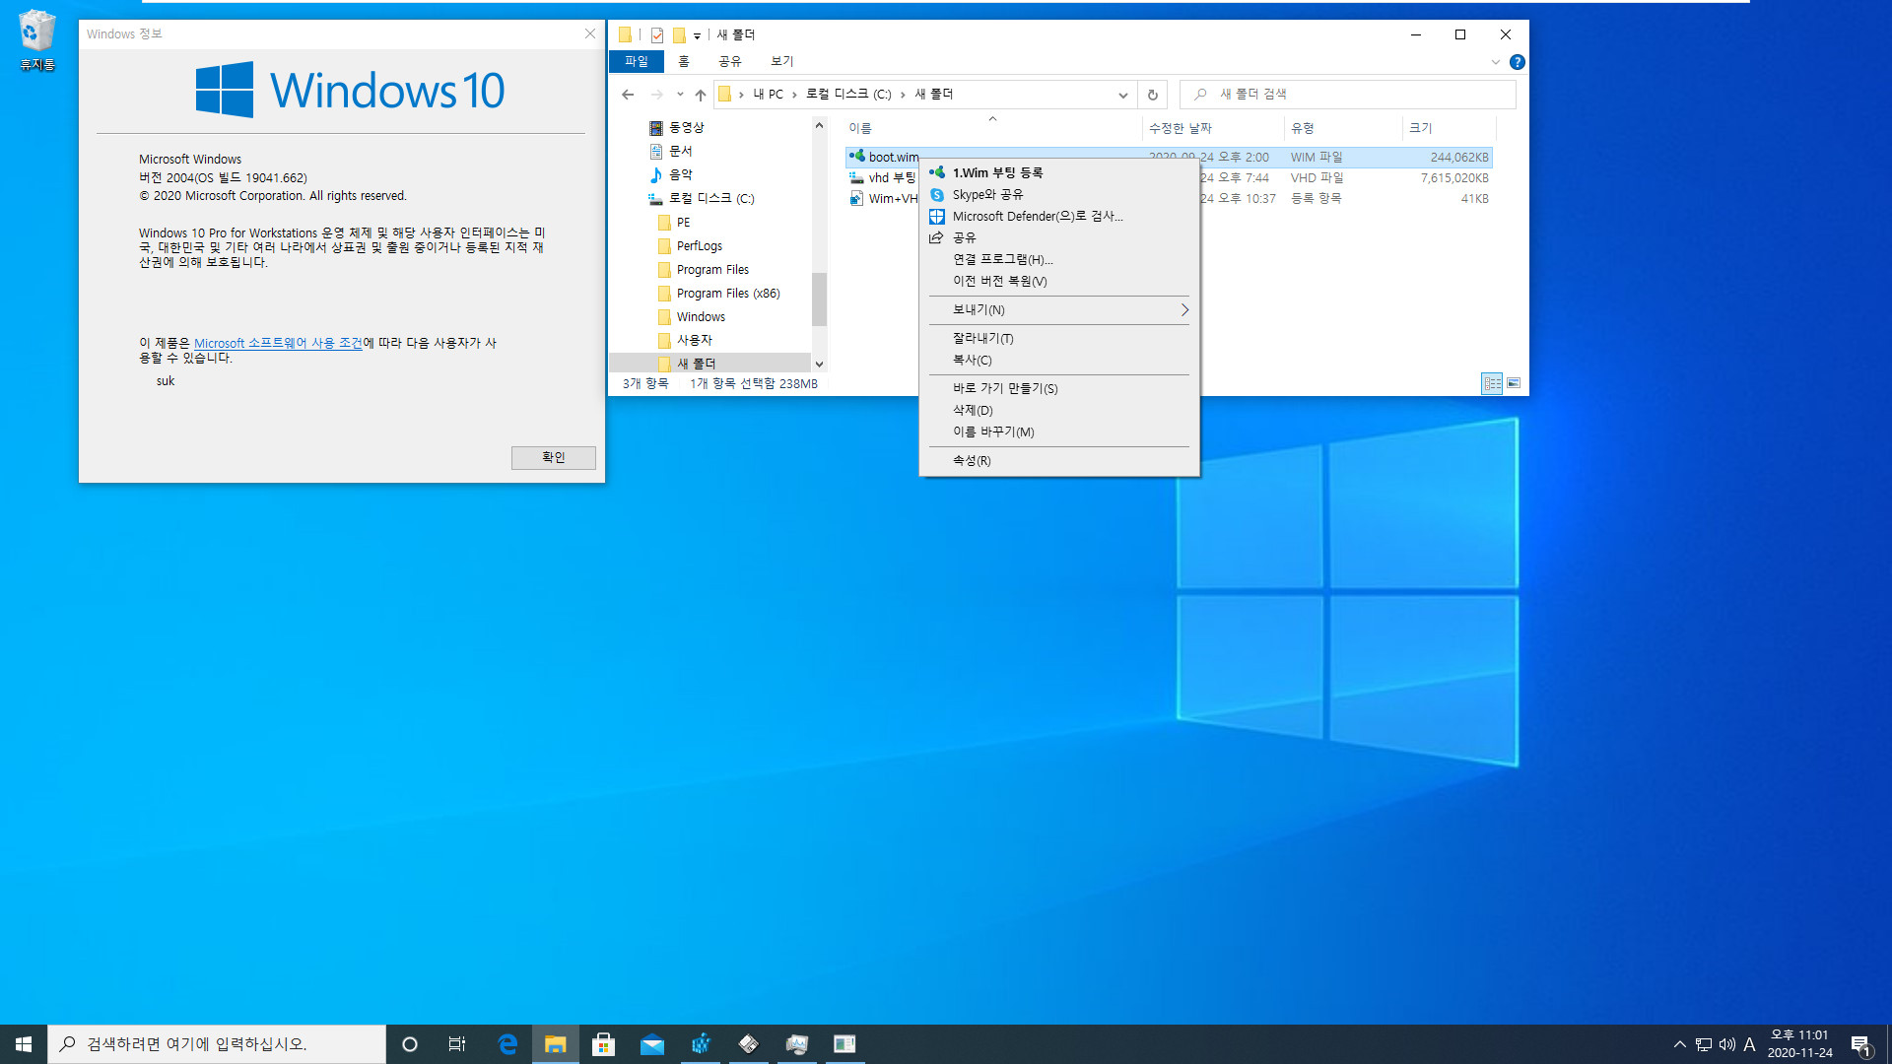This screenshot has height=1064, width=1892.
Task: Open Microsoft Store from taskbar
Action: tap(604, 1044)
